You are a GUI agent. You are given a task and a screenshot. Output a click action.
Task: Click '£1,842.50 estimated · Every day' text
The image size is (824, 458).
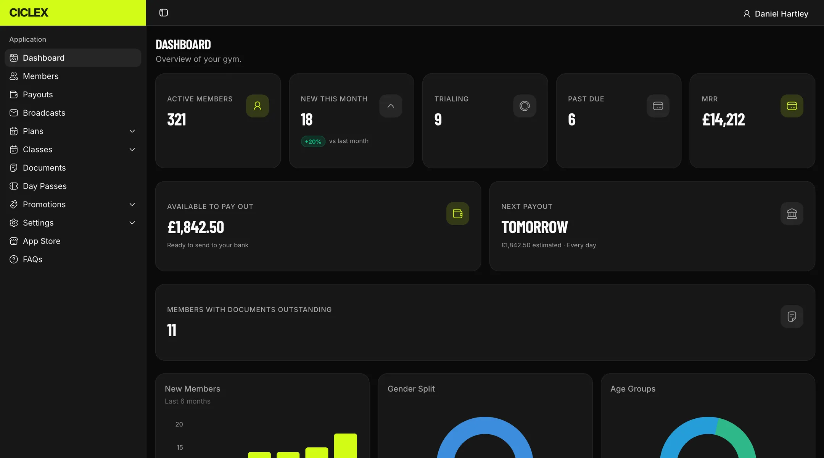point(549,245)
